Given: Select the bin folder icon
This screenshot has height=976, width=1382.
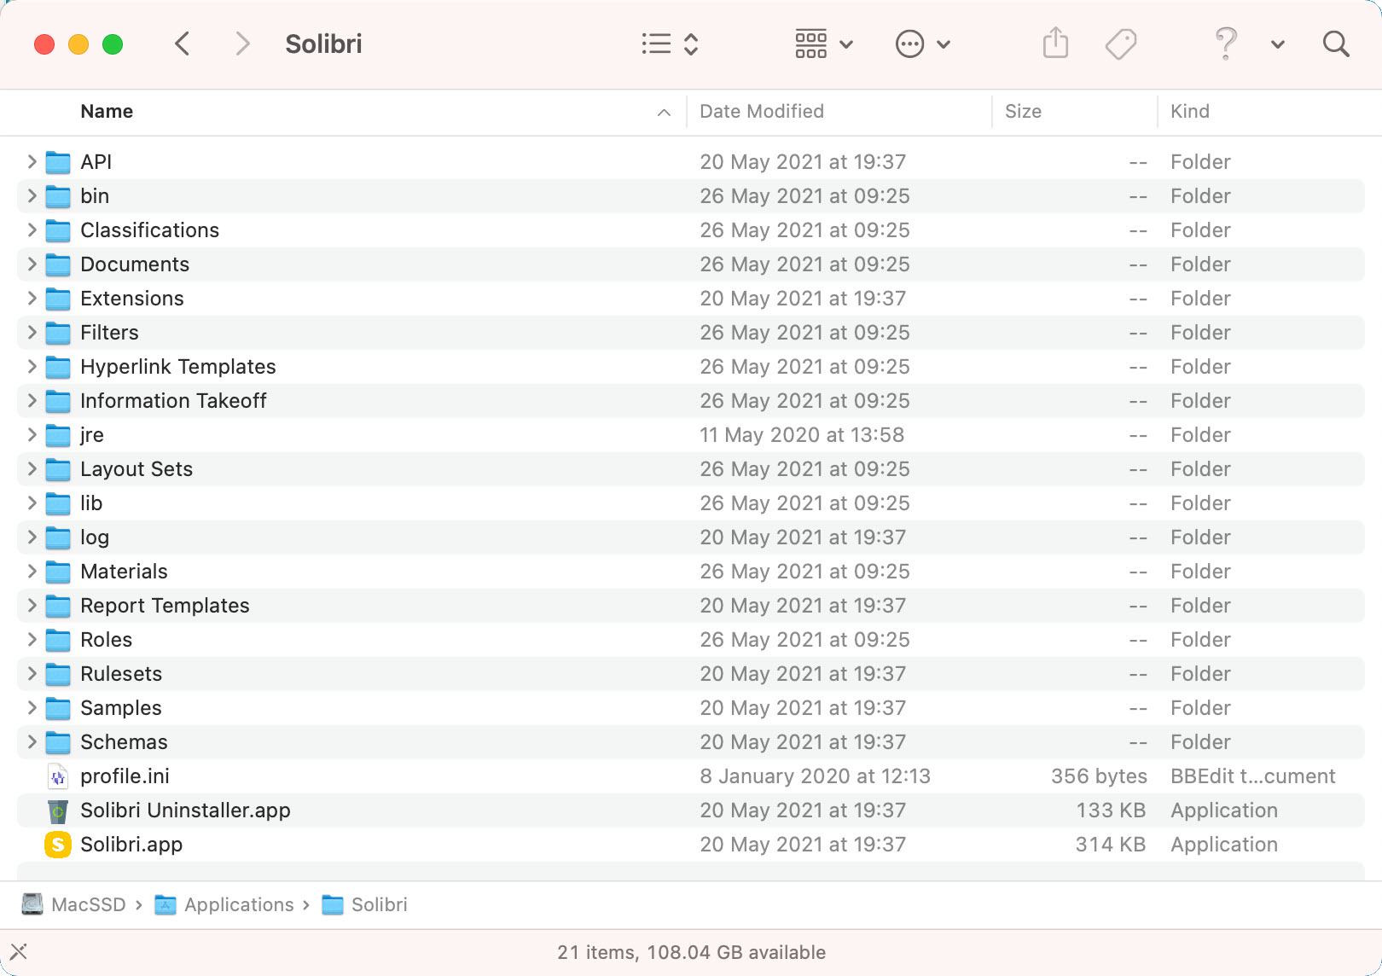Looking at the screenshot, I should click(57, 195).
